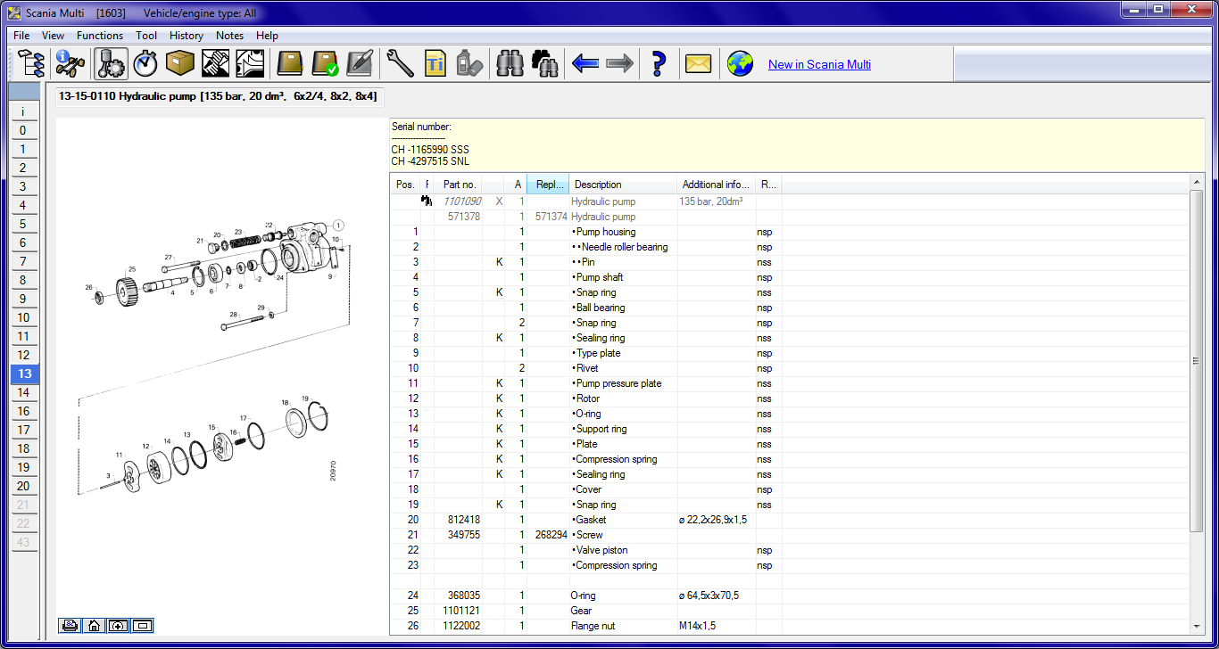Image resolution: width=1219 pixels, height=649 pixels.
Task: Switch to main group tab 16
Action: [23, 411]
